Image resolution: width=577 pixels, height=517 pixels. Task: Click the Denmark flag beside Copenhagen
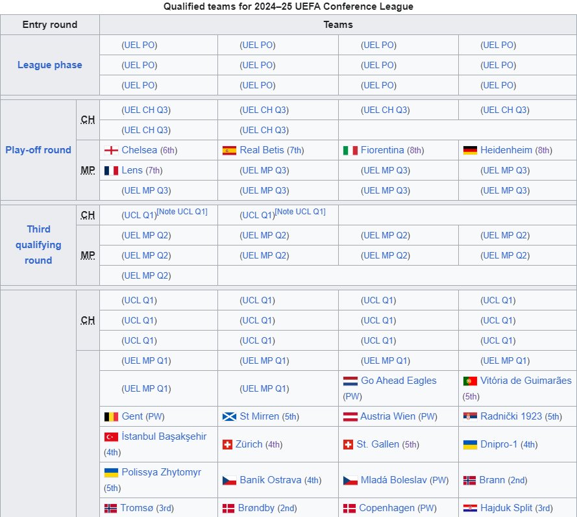click(x=350, y=508)
